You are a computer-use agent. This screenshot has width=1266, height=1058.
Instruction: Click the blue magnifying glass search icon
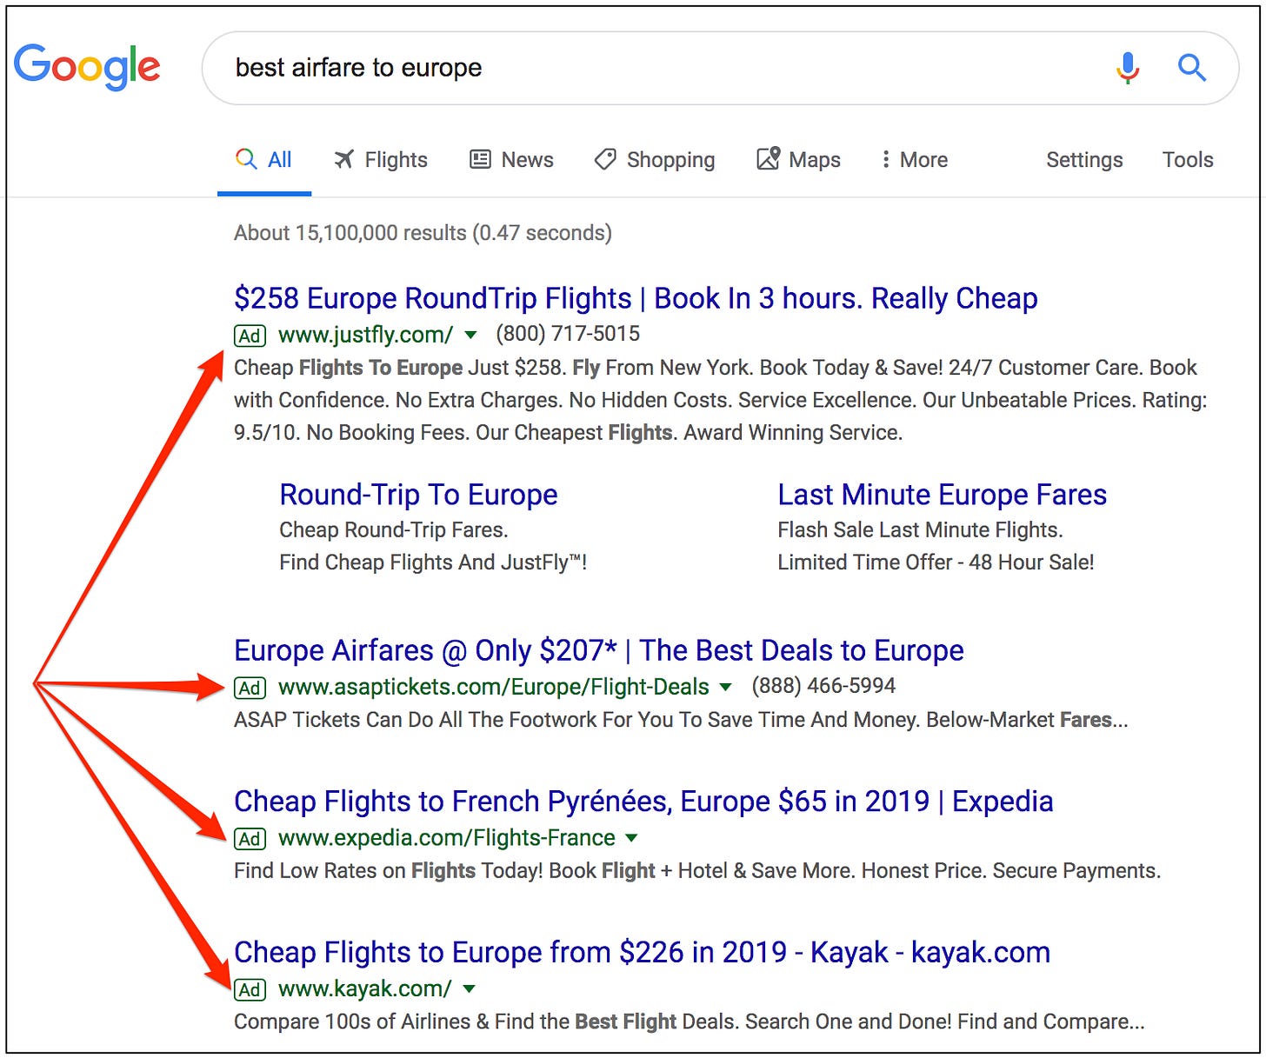pyautogui.click(x=1191, y=68)
